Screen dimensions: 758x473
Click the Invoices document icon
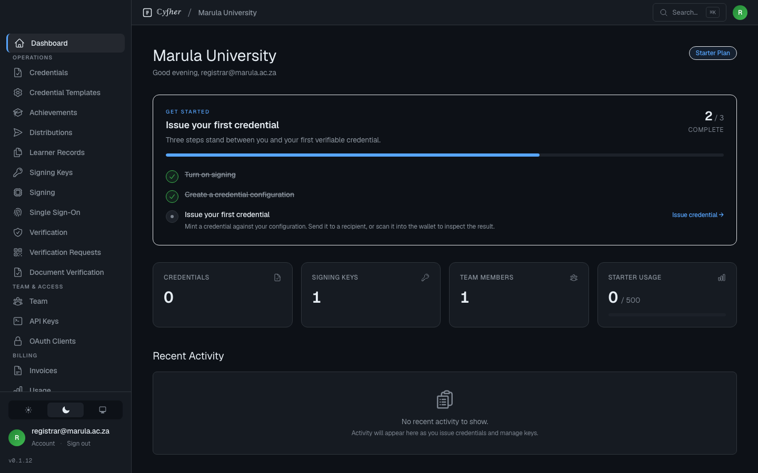pyautogui.click(x=18, y=371)
